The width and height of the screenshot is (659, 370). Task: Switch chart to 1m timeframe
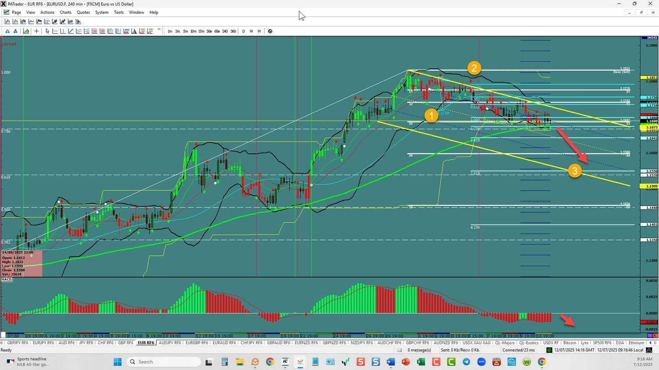[x=170, y=31]
